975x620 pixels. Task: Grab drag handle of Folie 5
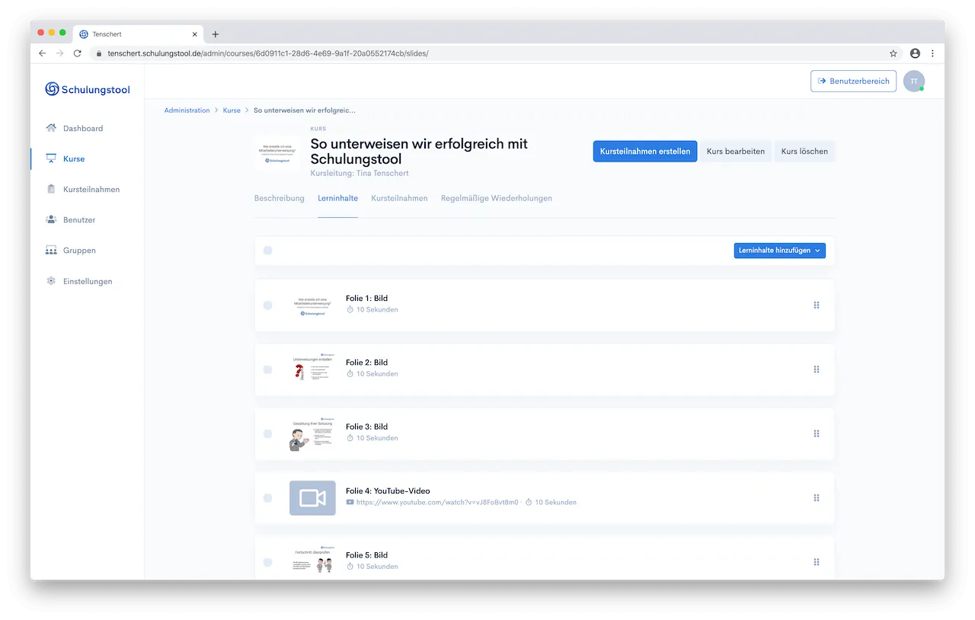pos(817,562)
